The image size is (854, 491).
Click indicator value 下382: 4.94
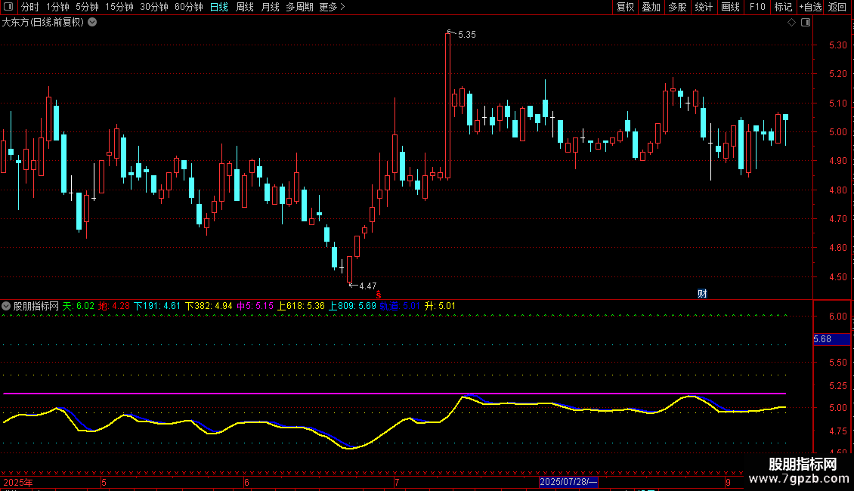click(x=209, y=307)
